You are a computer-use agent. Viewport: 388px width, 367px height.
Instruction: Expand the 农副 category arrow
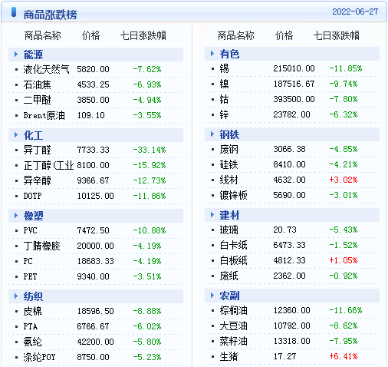pyautogui.click(x=212, y=296)
